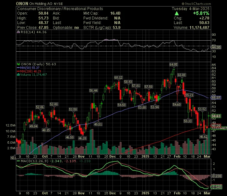Click the 51.50 price label
Image resolution: width=227 pixels, height=196 pixels.
point(73,110)
